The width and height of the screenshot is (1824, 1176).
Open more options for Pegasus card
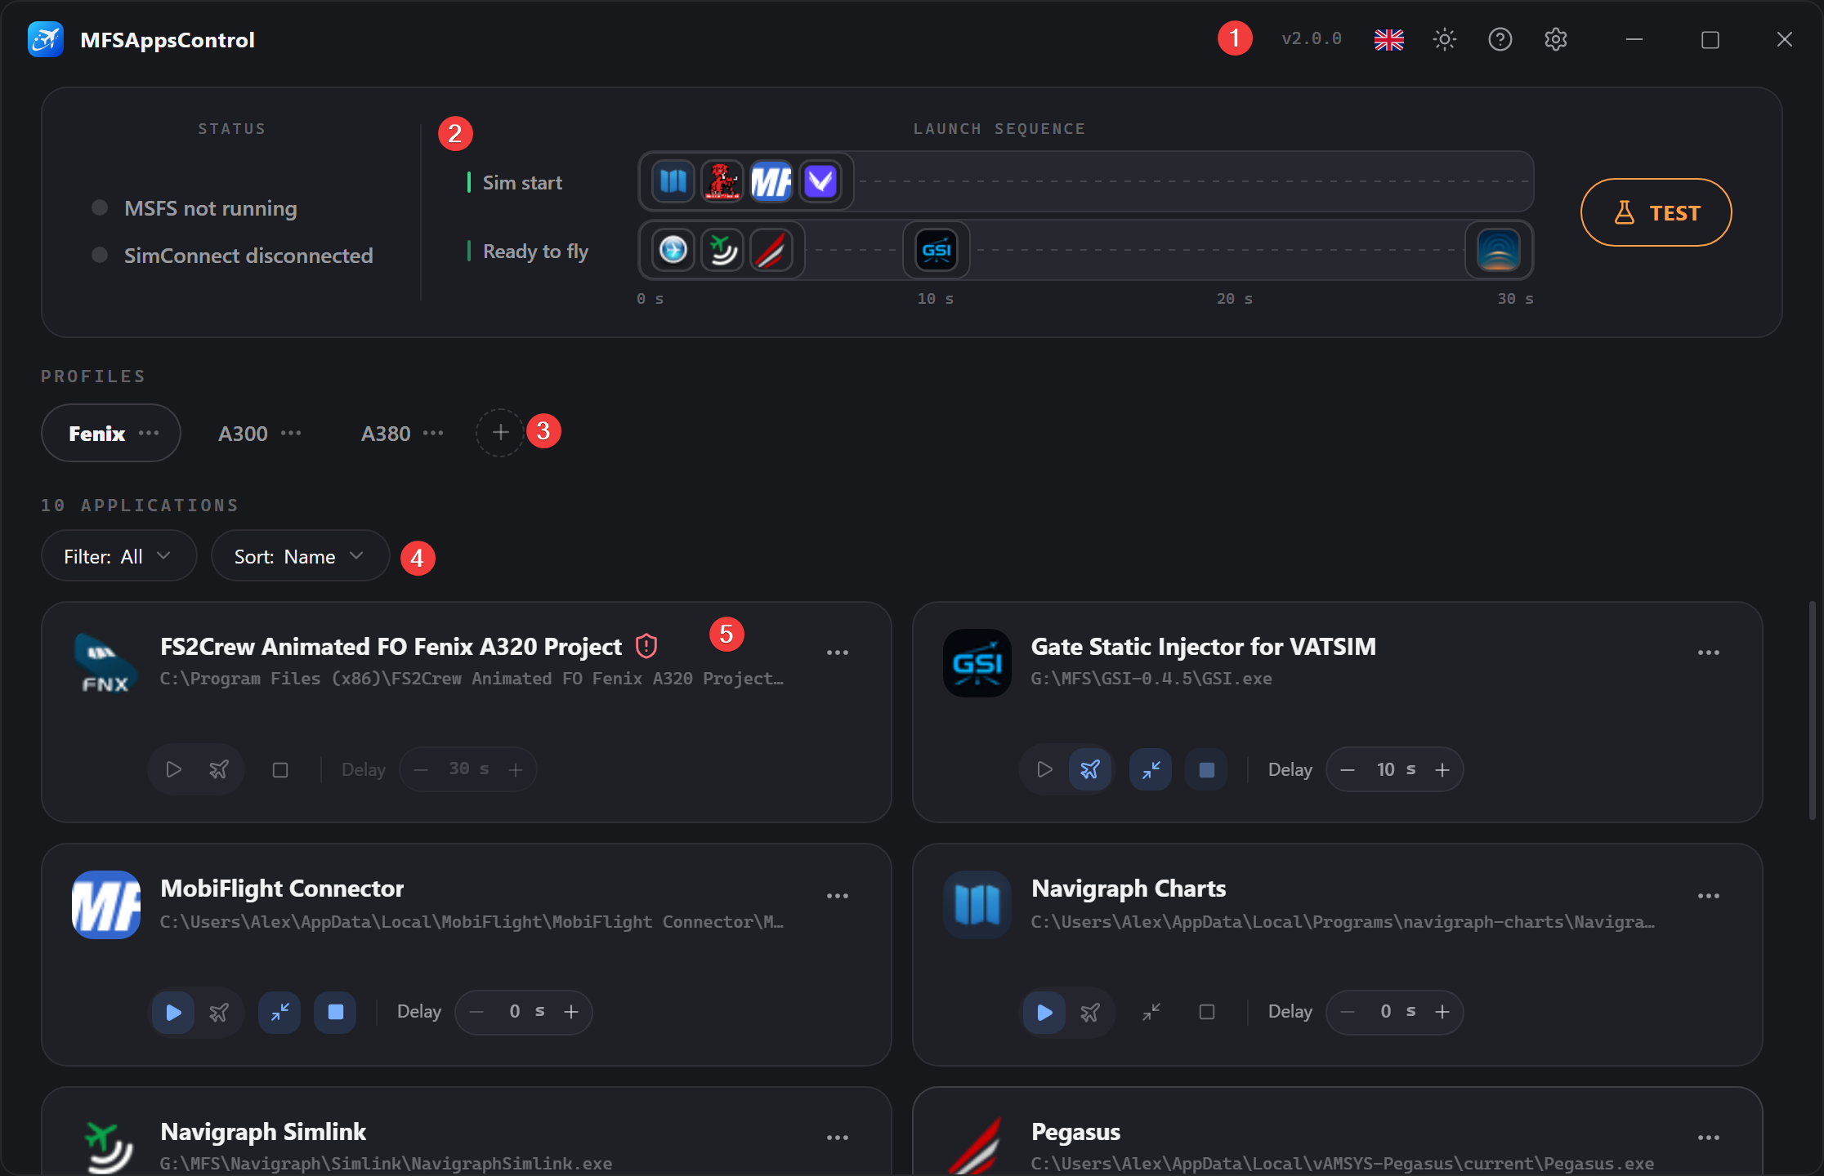pos(1708,1138)
